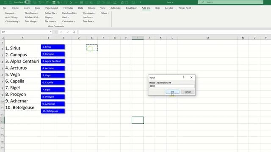Click the blue '7. Rigel' shape
This screenshot has width=271, height=152.
coord(53,90)
